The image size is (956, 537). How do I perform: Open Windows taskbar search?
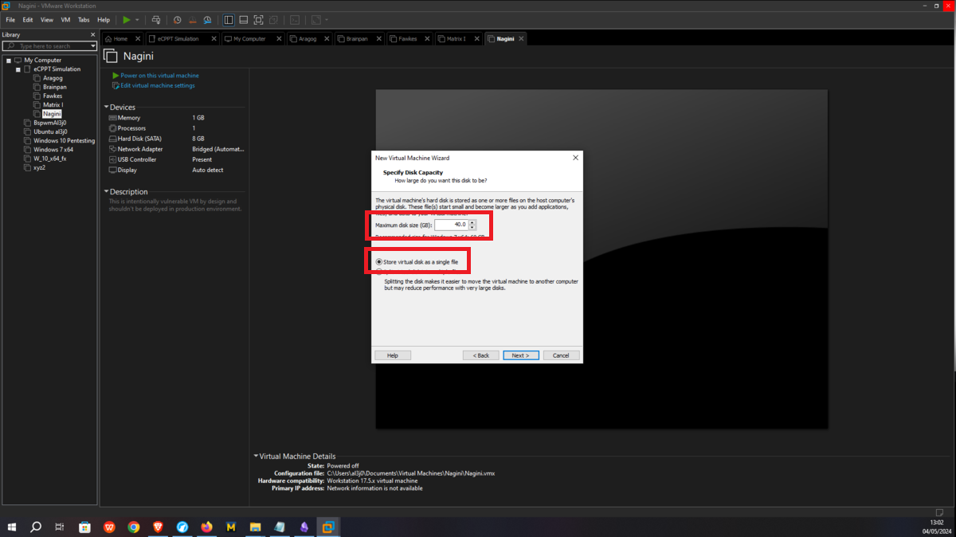36,527
